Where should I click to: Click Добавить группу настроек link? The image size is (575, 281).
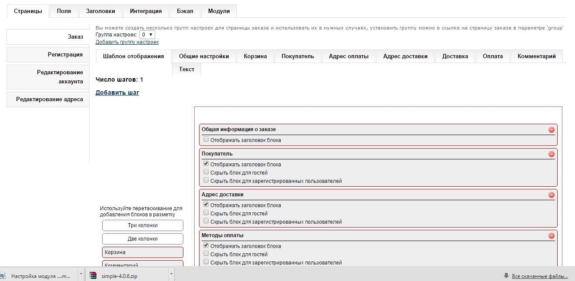tap(127, 42)
